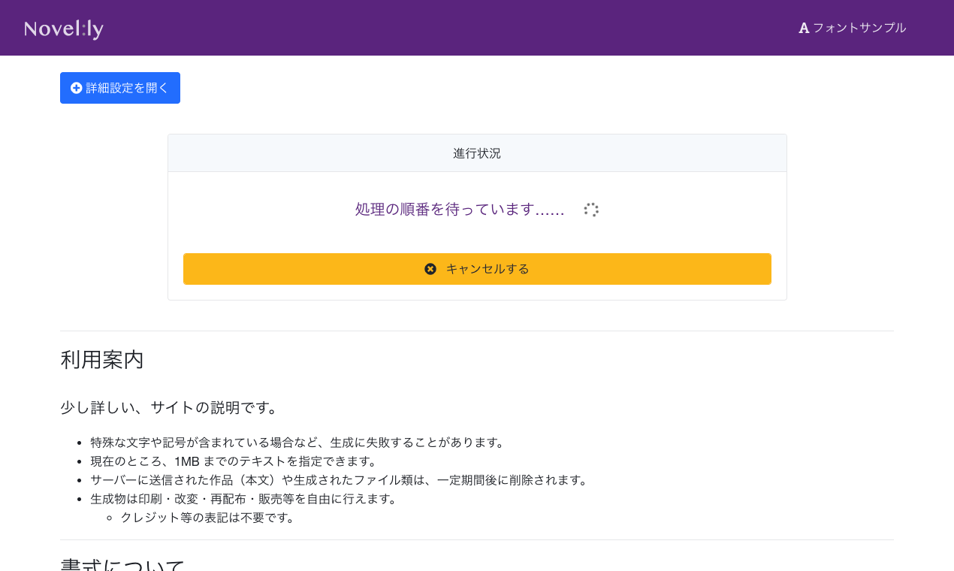Screen dimensions: 954x571
Task: Click the 利用案内 section heading
Action: [x=101, y=360]
